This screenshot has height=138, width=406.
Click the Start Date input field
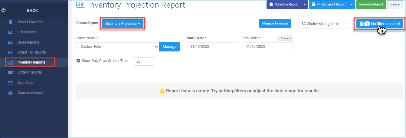[212, 47]
